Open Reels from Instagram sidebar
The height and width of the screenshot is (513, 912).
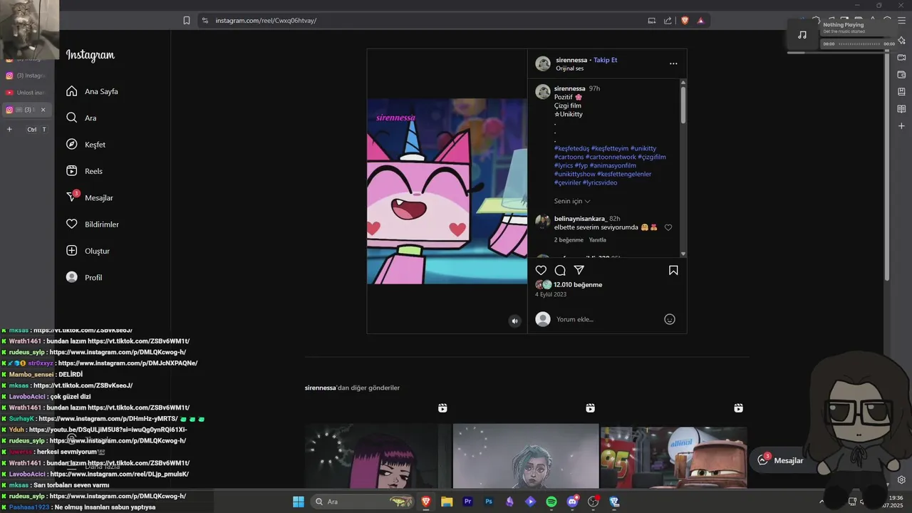click(84, 171)
